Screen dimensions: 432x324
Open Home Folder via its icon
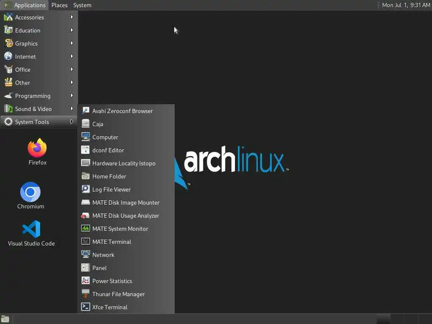(x=85, y=176)
